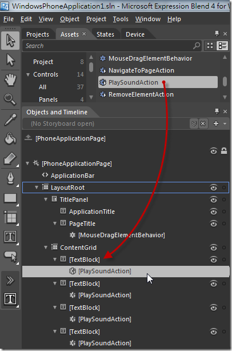Switch to the States tab
This screenshot has height=351, width=232.
105,34
